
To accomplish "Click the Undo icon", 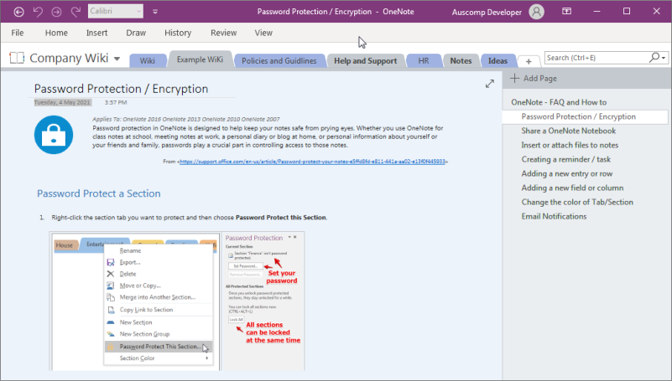I will [x=38, y=12].
